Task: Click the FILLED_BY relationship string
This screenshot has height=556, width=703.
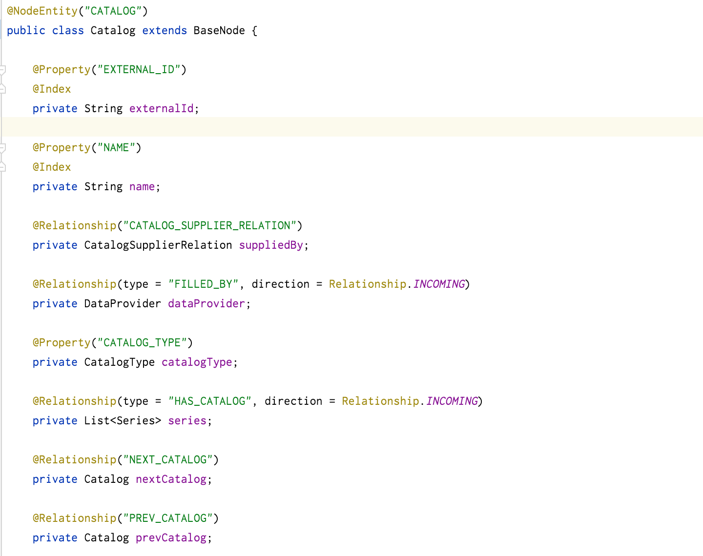Action: [203, 284]
